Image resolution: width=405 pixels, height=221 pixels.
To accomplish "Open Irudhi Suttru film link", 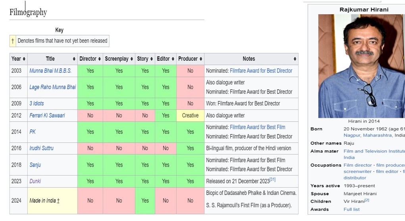I will coord(41,148).
